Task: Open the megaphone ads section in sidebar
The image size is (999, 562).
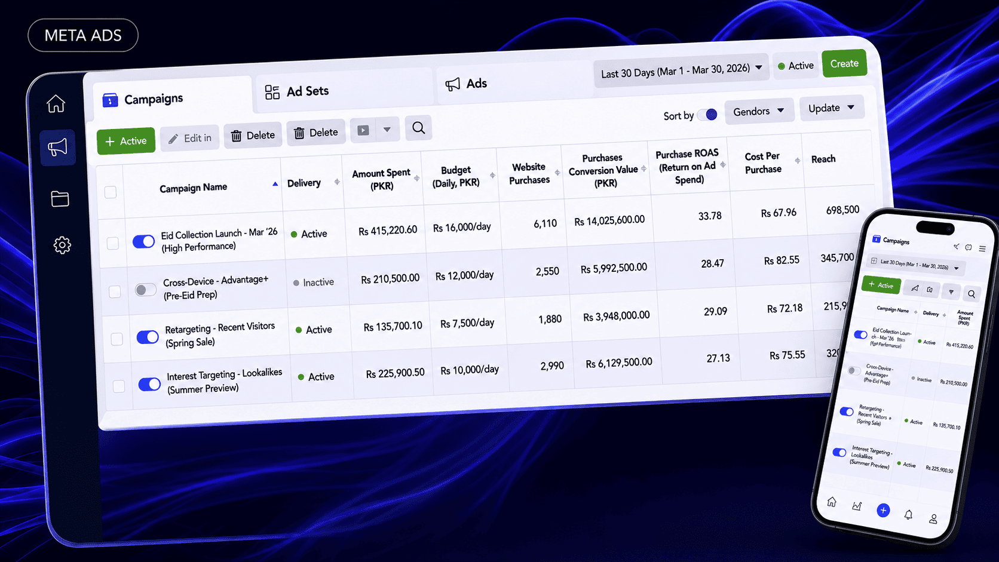Action: point(58,147)
